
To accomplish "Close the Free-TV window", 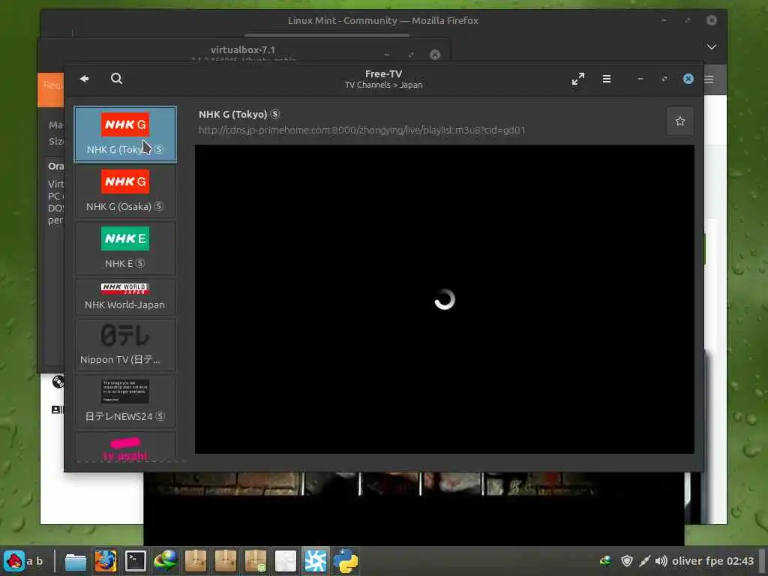I will click(x=688, y=79).
